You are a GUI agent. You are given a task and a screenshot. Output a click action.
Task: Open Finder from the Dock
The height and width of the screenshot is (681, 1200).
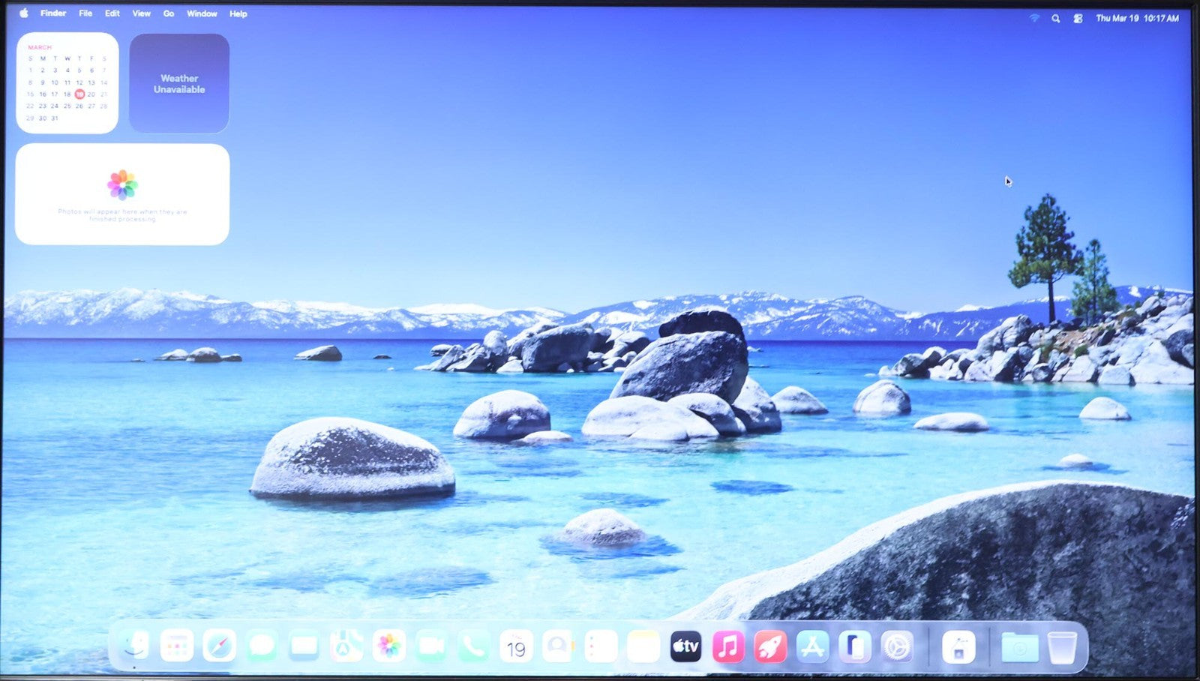tap(136, 646)
